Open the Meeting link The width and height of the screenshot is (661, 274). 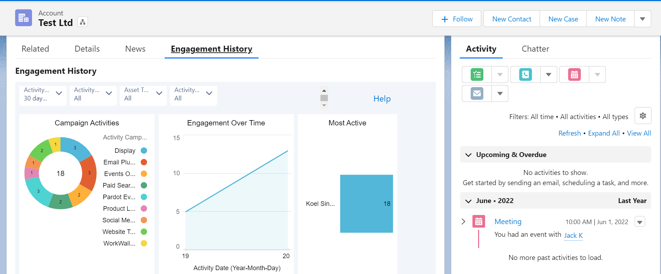[x=508, y=222]
